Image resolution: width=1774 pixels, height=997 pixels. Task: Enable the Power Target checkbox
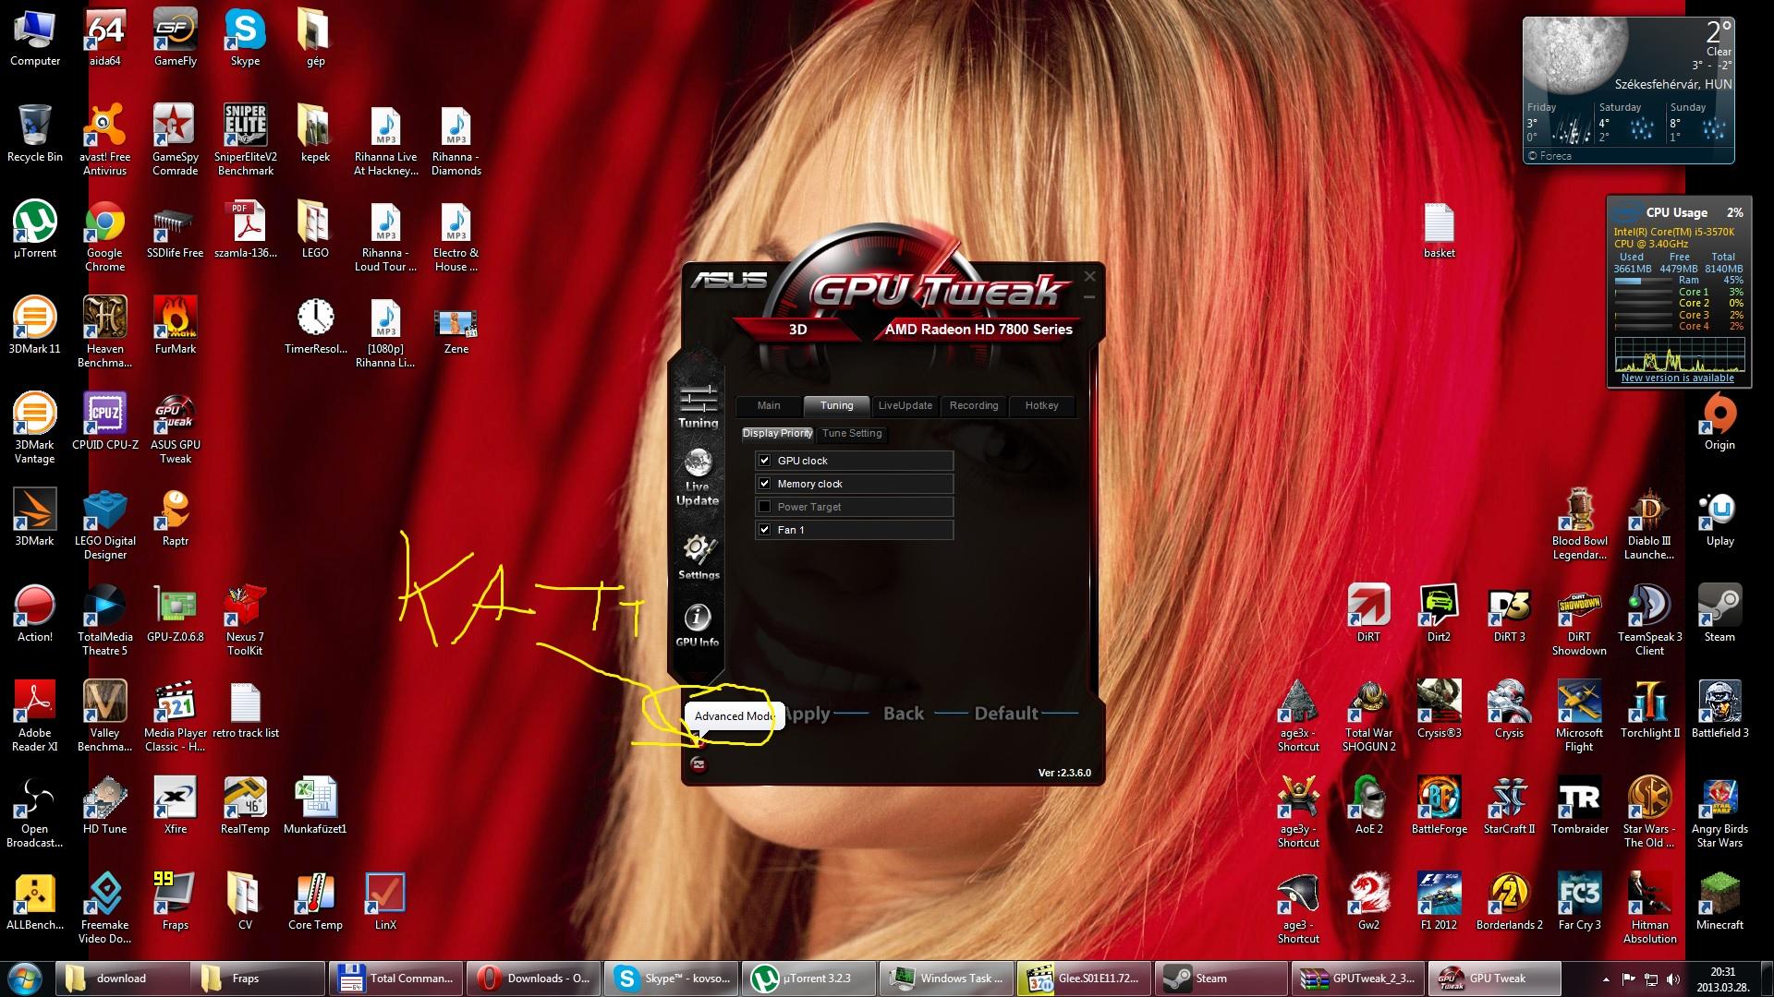tap(764, 506)
